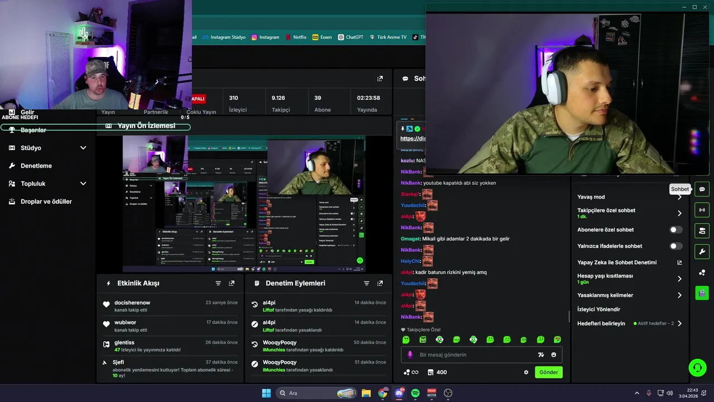The height and width of the screenshot is (402, 714).
Task: Toggle Abonelere özel sohbet switch
Action: click(676, 230)
